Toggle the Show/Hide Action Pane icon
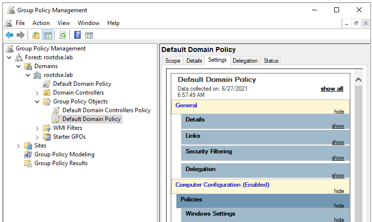 click(89, 35)
